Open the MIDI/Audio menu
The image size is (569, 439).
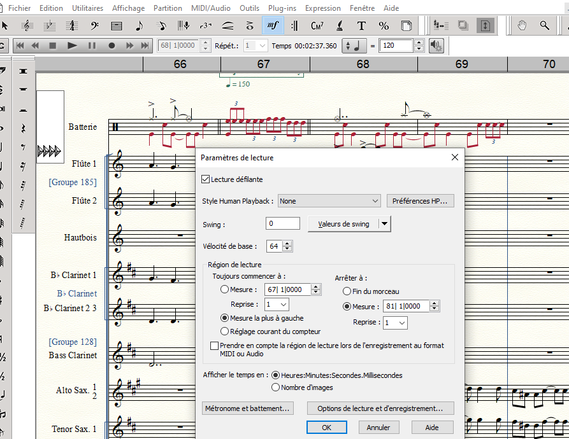[210, 8]
